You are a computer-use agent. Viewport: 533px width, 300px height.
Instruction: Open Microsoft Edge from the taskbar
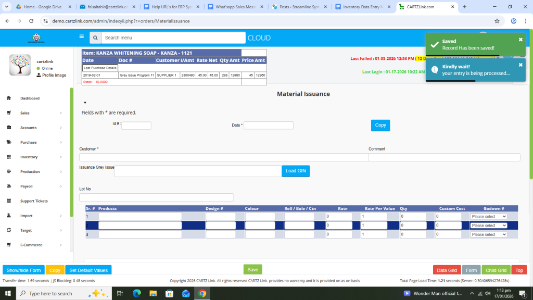point(137,293)
